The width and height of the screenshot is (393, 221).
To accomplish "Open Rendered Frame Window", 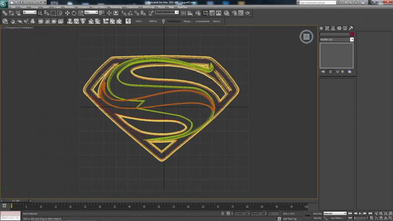I will (x=241, y=13).
